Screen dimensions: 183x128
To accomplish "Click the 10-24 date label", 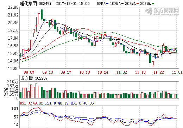I will click(103, 72).
